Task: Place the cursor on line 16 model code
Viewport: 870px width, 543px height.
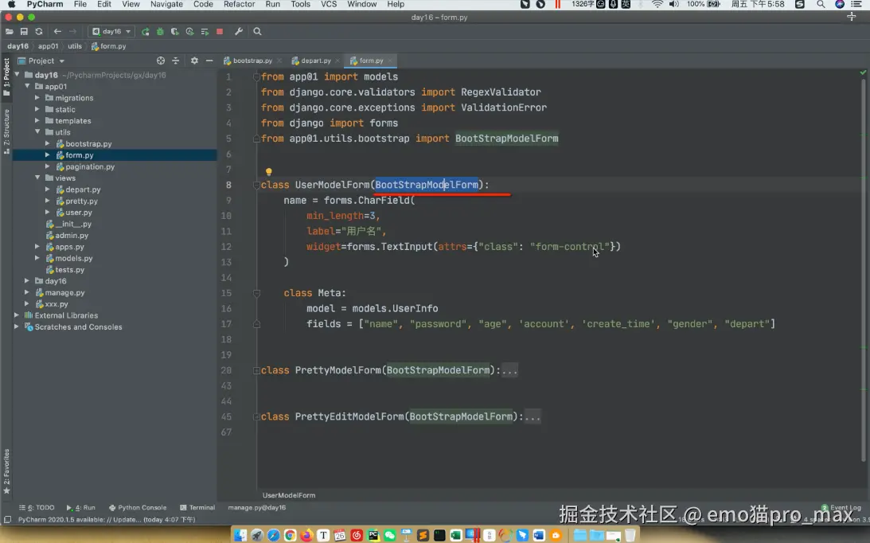Action: [373, 308]
